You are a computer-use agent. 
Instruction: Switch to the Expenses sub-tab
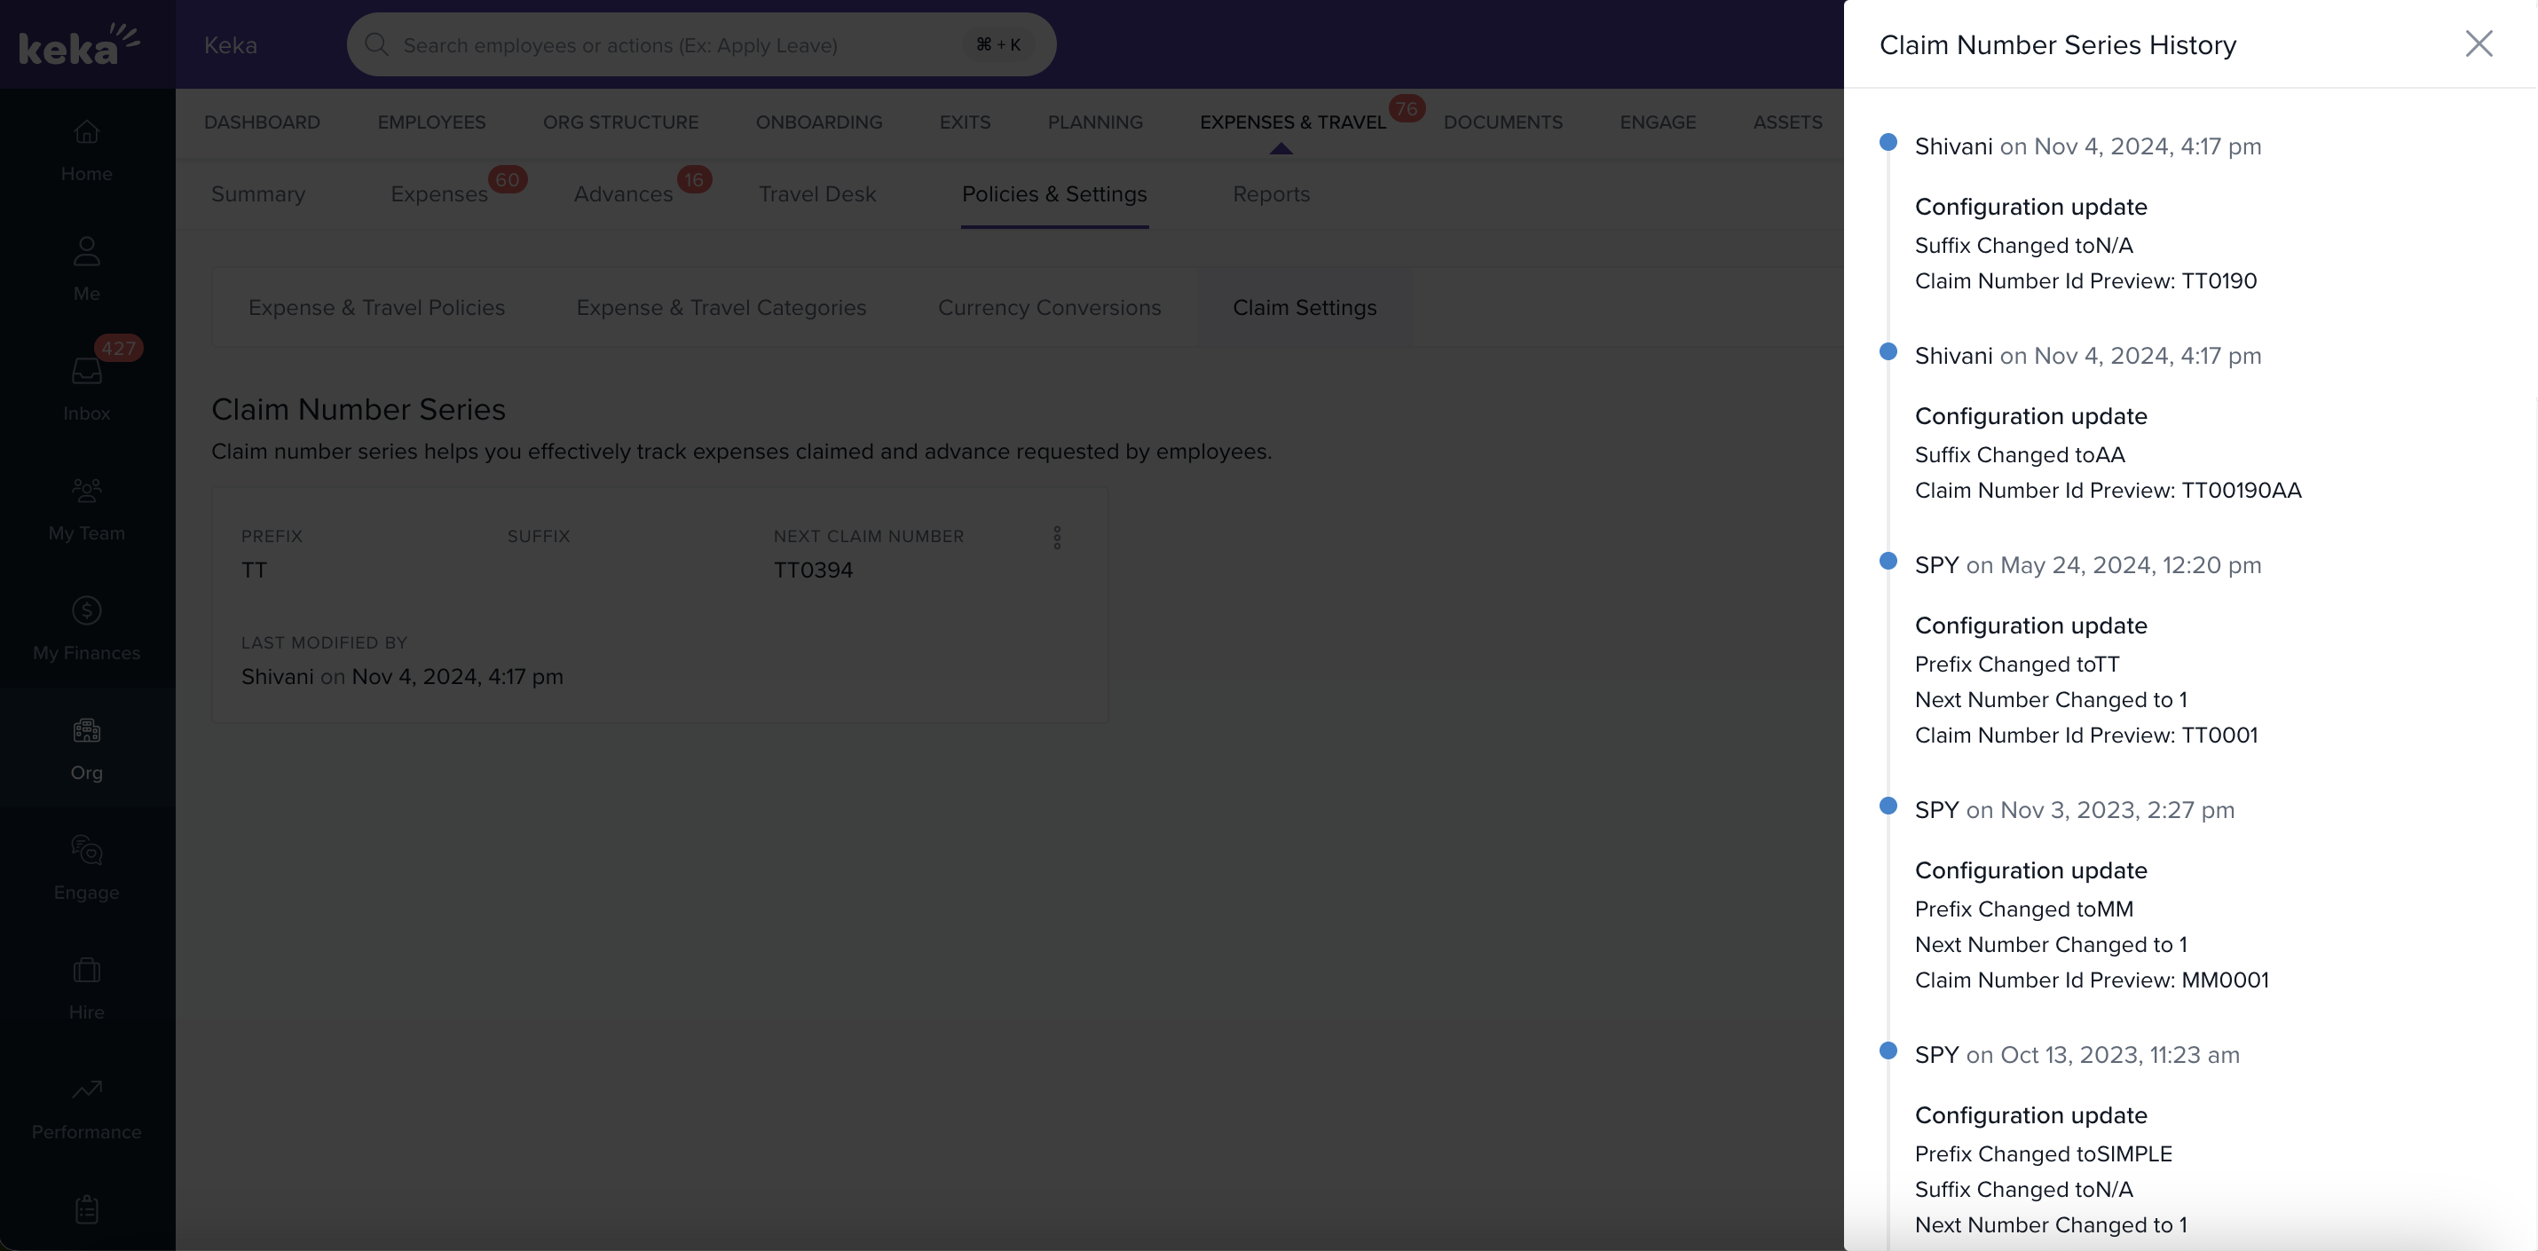pyautogui.click(x=438, y=194)
